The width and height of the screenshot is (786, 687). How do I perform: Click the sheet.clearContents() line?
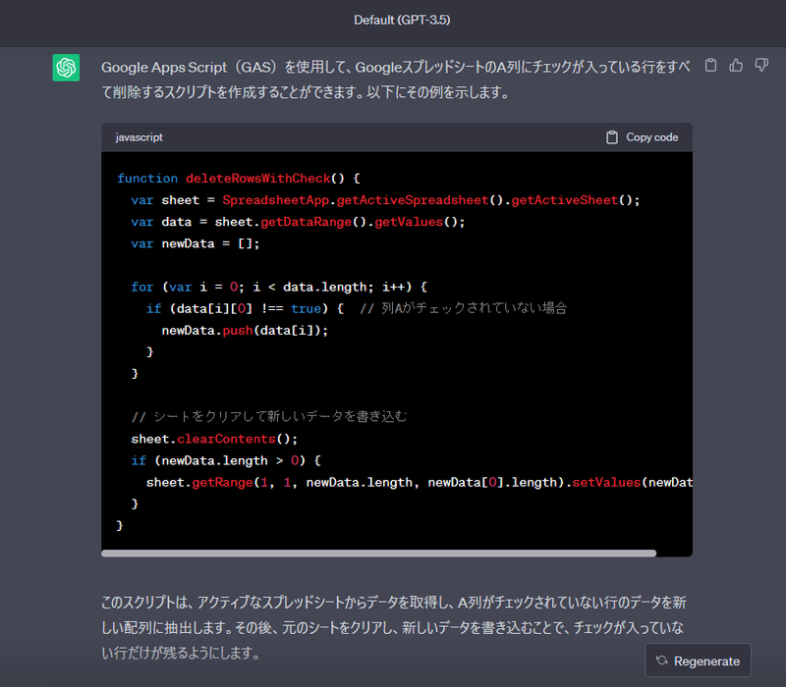(214, 439)
